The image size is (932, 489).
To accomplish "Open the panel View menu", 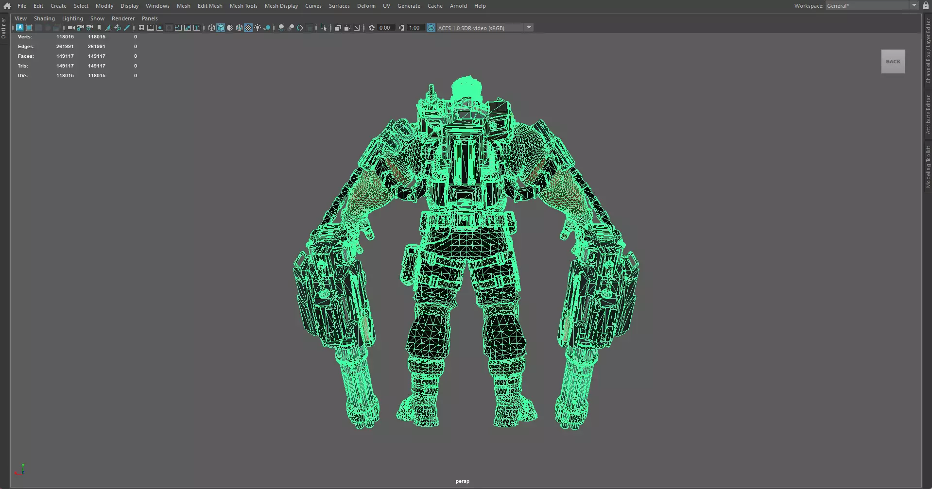I will point(20,18).
